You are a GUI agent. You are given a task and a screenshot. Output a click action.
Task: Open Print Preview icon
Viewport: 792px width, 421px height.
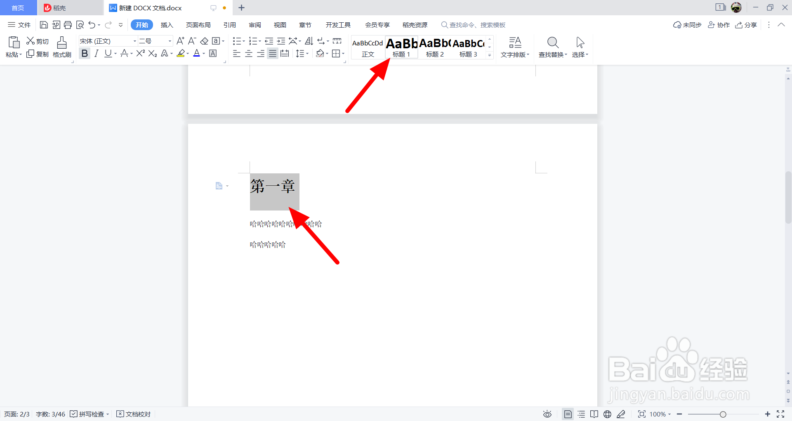(x=80, y=25)
